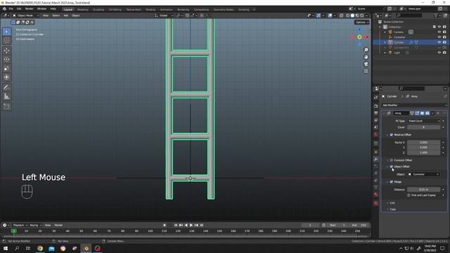This screenshot has width=450, height=253.
Task: Hide the Cylinder eye icon
Action: pos(439,42)
